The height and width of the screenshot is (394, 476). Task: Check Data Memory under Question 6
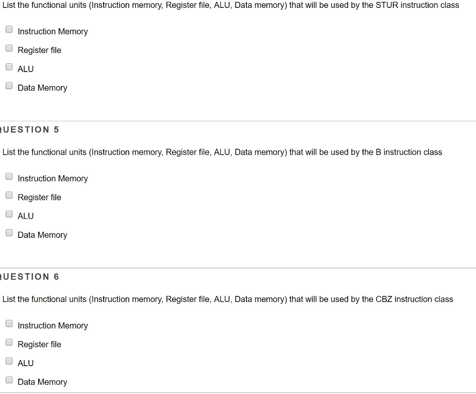[9, 379]
